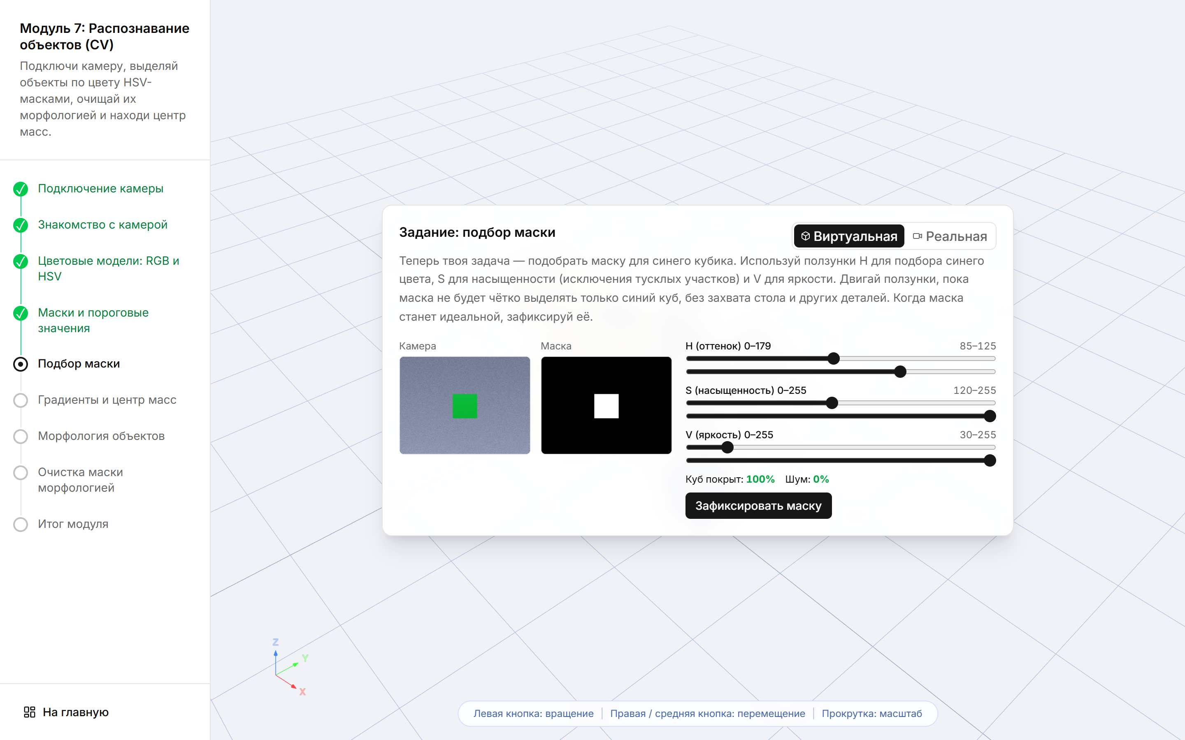The width and height of the screenshot is (1185, 740).
Task: Open the Очистка маски морфологией step
Action: [x=81, y=480]
